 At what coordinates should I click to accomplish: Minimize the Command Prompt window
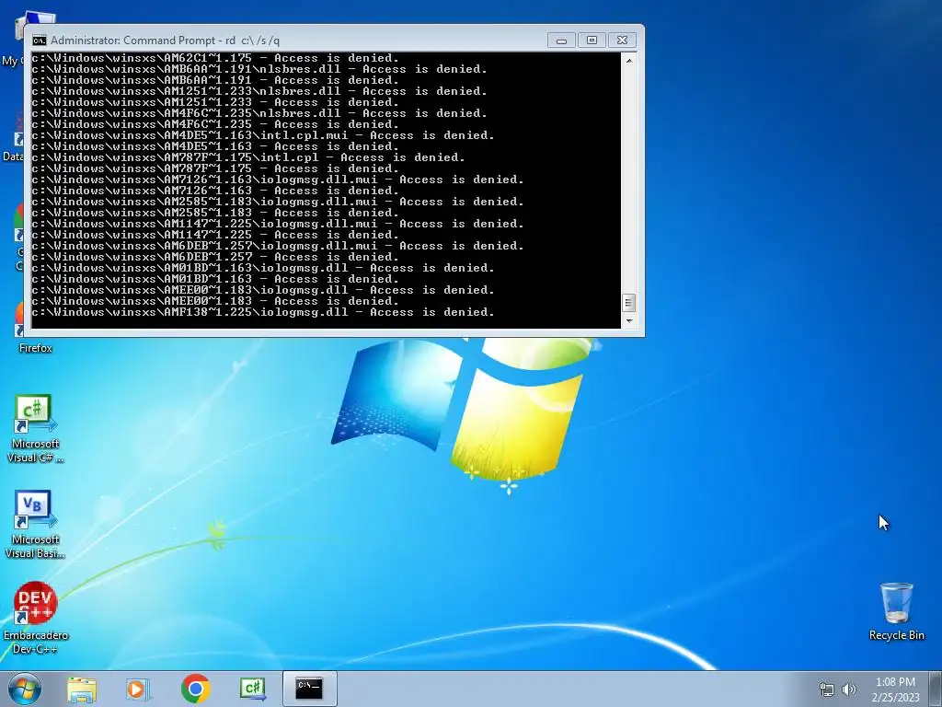(561, 41)
